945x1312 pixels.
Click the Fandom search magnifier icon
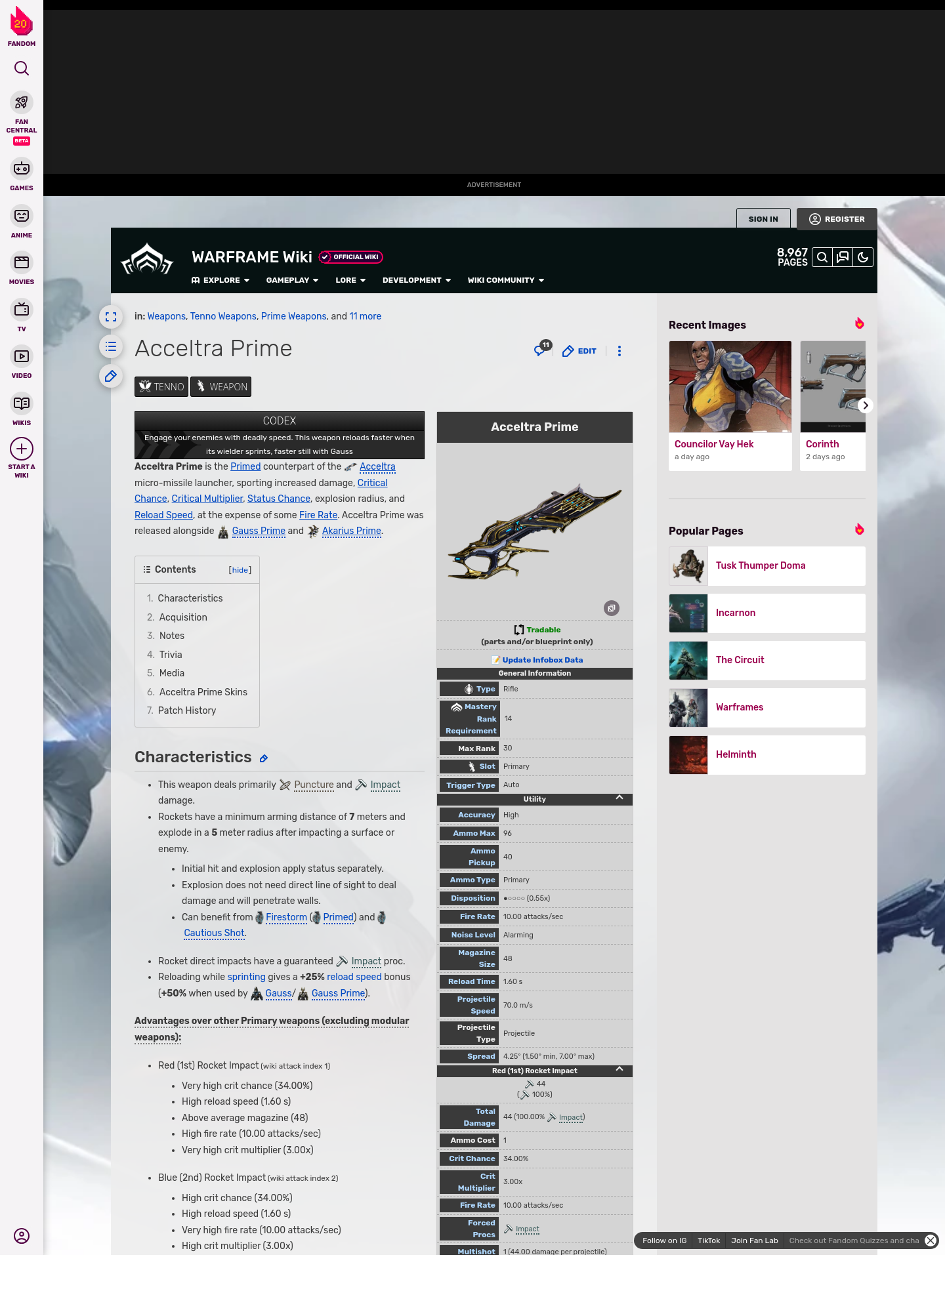(x=22, y=69)
